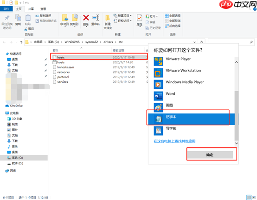The width and height of the screenshot is (257, 200).
Task: Choose Word in the app list
Action: pyautogui.click(x=192, y=96)
